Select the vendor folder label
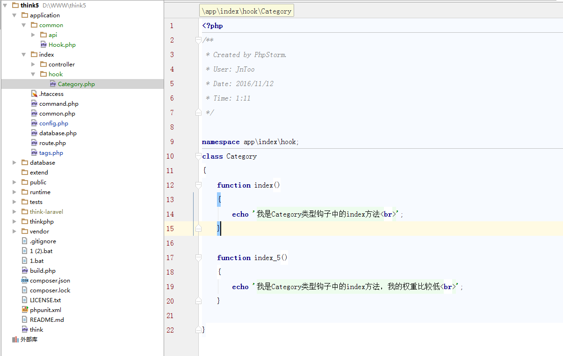The width and height of the screenshot is (563, 356). (x=39, y=231)
